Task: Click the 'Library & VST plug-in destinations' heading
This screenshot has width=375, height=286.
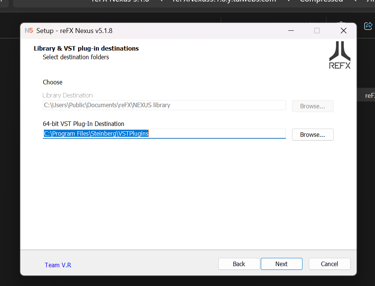Action: coord(86,48)
